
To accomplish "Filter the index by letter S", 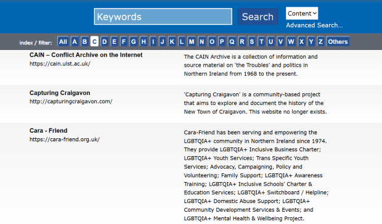I will 251,41.
